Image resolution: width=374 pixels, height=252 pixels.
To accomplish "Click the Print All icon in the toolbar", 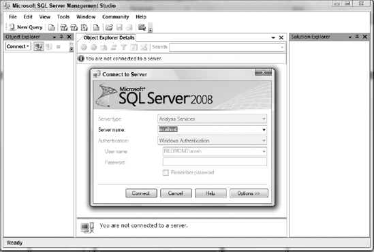I will [129, 27].
